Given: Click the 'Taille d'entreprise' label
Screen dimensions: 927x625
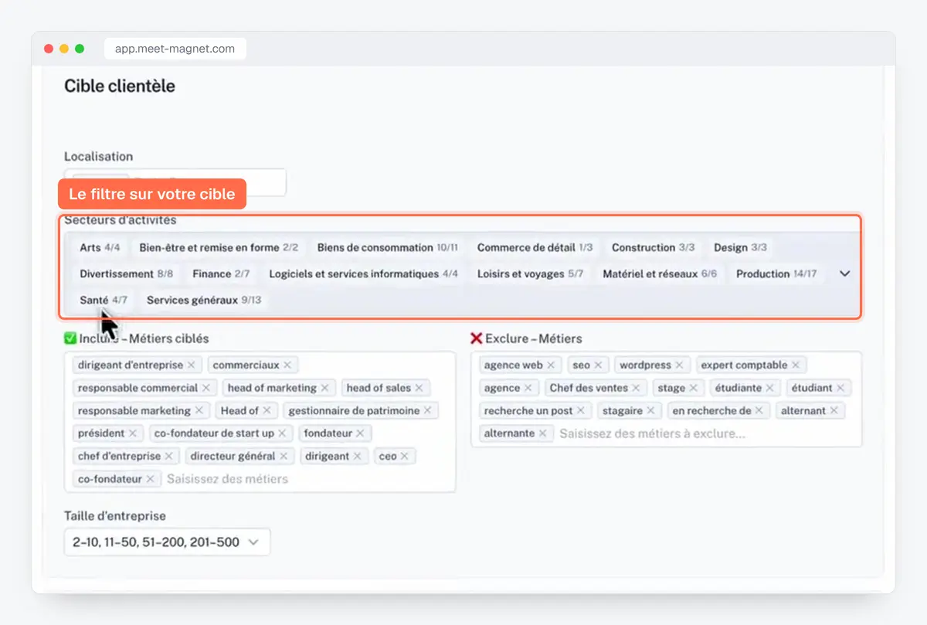Looking at the screenshot, I should [x=115, y=516].
